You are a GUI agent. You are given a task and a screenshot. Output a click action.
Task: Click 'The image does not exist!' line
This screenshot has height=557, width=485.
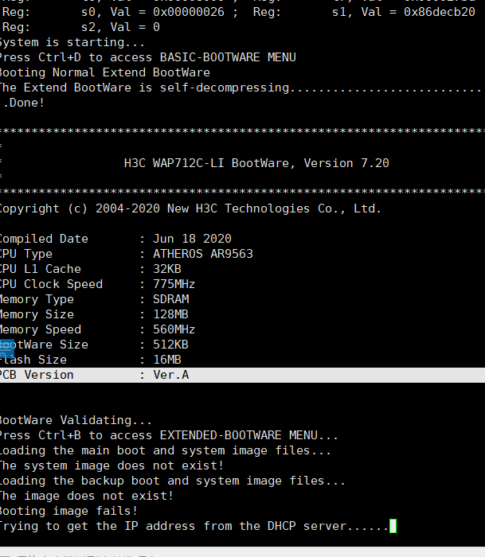pos(87,497)
